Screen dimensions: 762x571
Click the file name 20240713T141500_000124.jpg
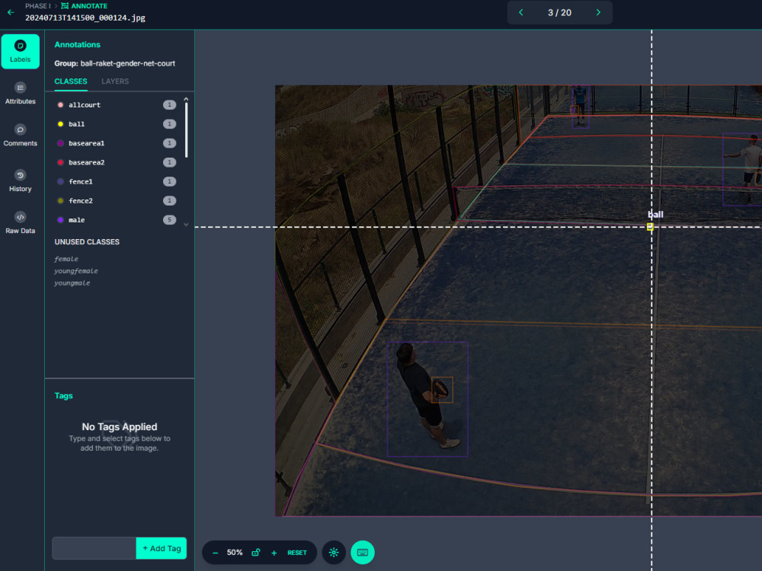85,18
